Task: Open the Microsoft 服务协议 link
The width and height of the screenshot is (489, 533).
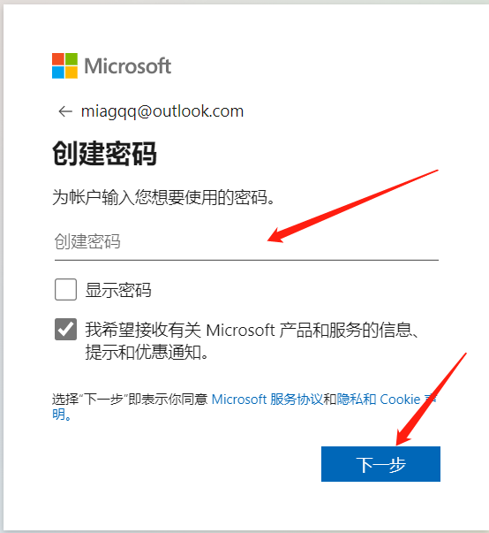Action: tap(267, 399)
